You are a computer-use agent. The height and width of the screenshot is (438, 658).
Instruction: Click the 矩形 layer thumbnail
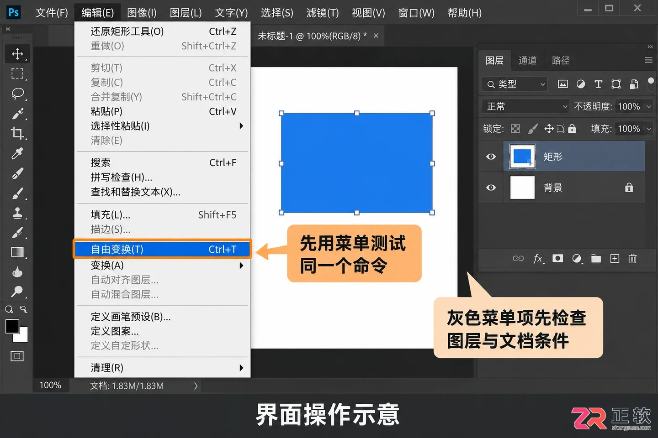pyautogui.click(x=522, y=156)
